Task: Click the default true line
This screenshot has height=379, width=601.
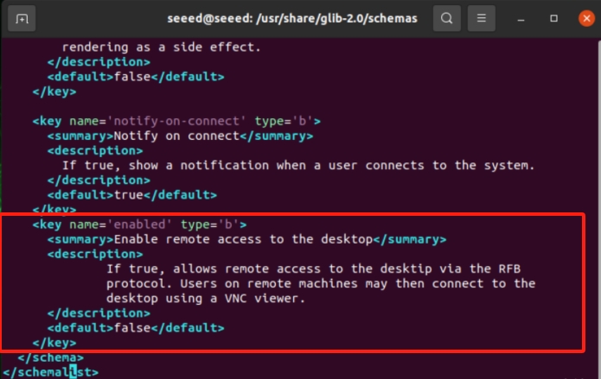Action: coord(131,195)
